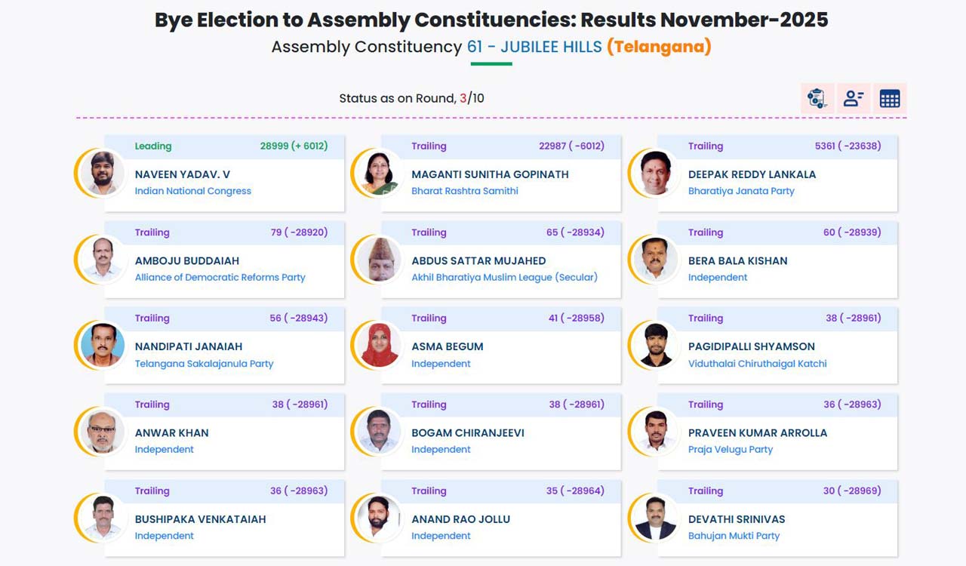Select the Bharat Rashtra Samithi party label

(466, 191)
